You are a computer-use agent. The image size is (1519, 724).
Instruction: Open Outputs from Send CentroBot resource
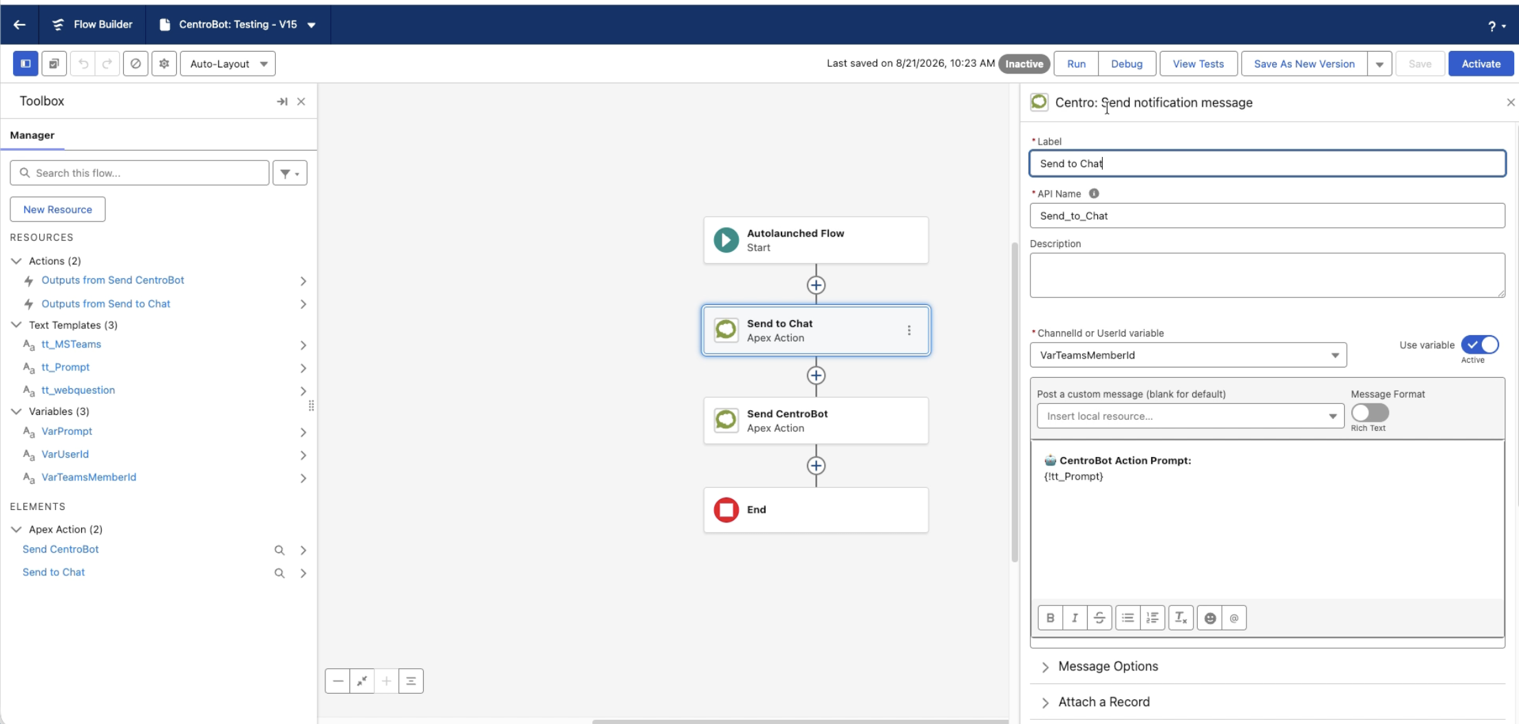[113, 280]
